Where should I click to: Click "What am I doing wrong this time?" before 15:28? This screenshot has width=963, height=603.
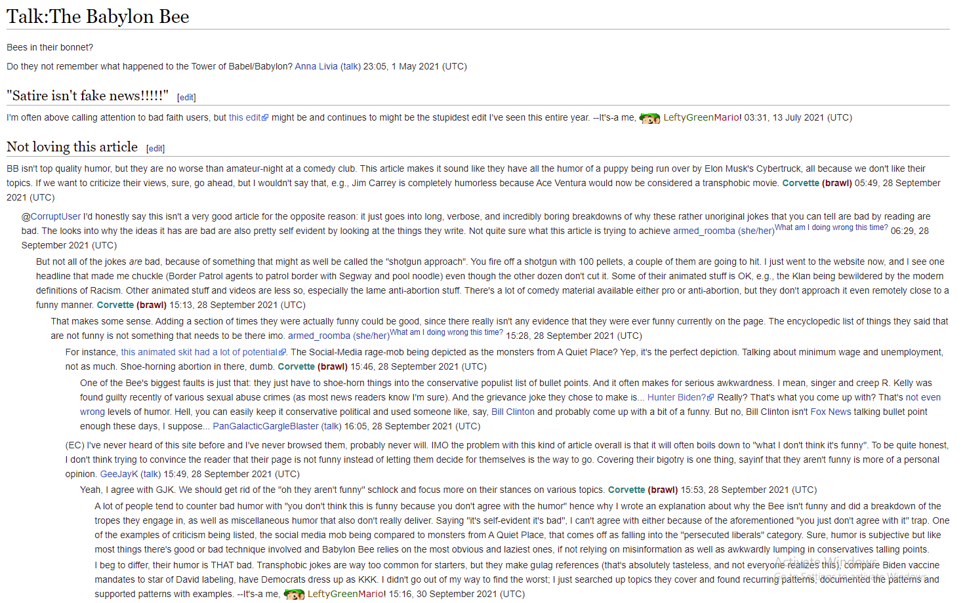click(x=447, y=332)
